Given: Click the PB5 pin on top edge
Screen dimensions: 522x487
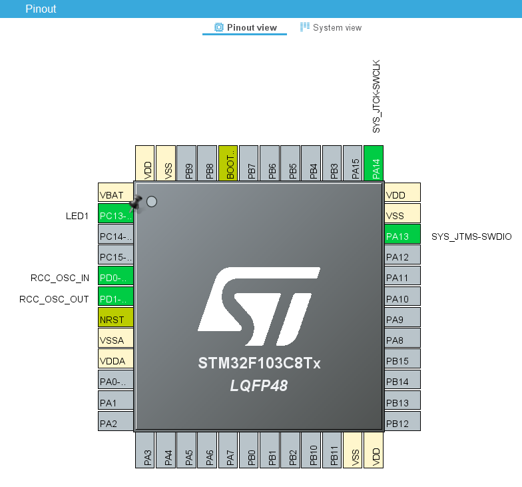Looking at the screenshot, I should click(290, 163).
